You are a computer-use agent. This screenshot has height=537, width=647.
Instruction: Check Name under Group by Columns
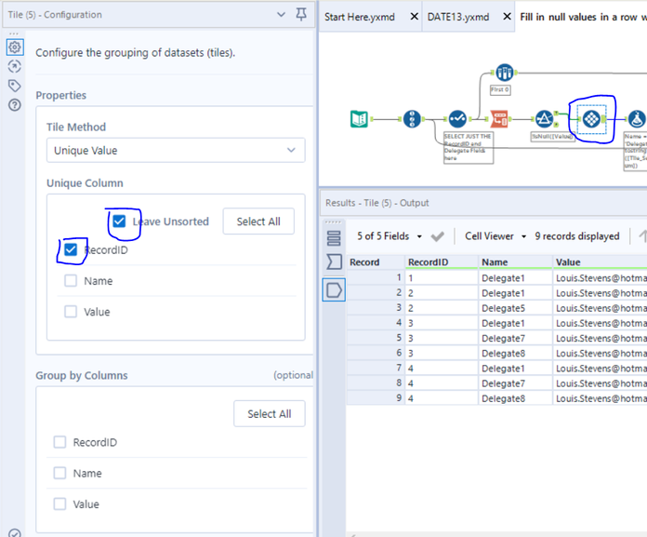click(59, 473)
